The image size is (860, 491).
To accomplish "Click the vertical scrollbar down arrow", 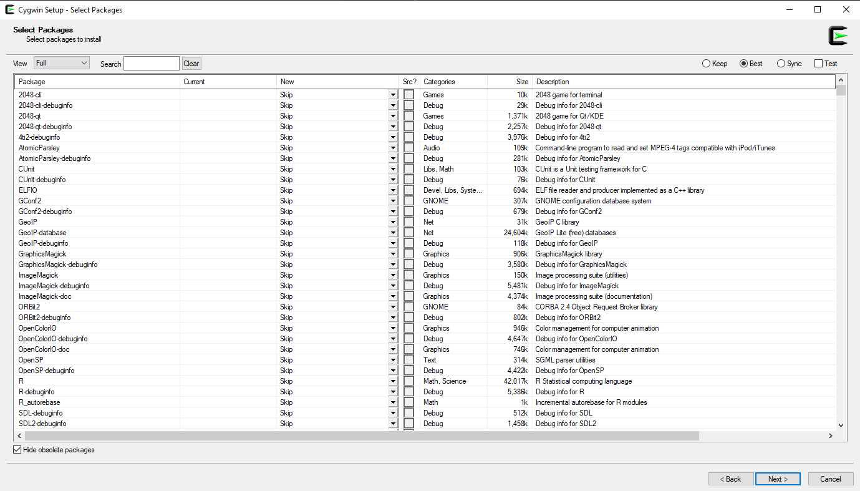I will pos(841,425).
